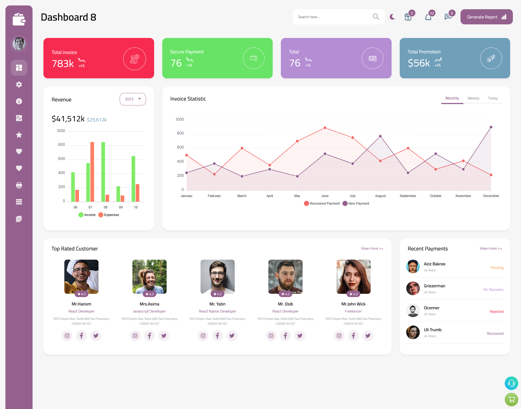The image size is (521, 409).
Task: Click the menu list icon at bottom sidebar
Action: (x=19, y=202)
